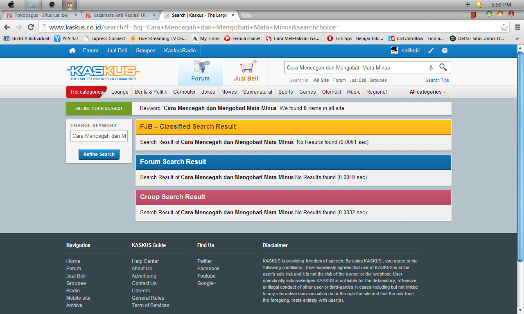Click the magnifying glass search icon
Screen dimensions: 524x314
443,67
